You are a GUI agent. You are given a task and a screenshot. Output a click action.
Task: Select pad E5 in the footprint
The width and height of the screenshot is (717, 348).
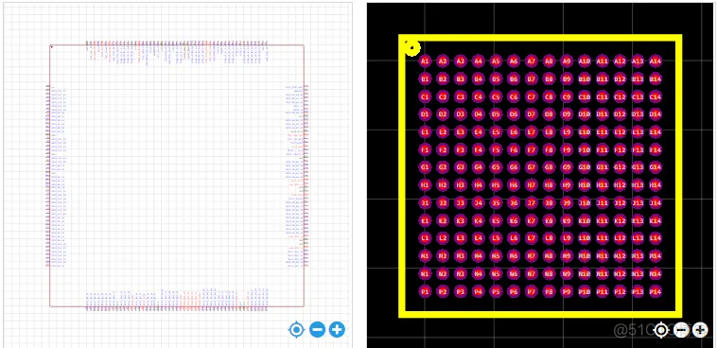(x=496, y=132)
